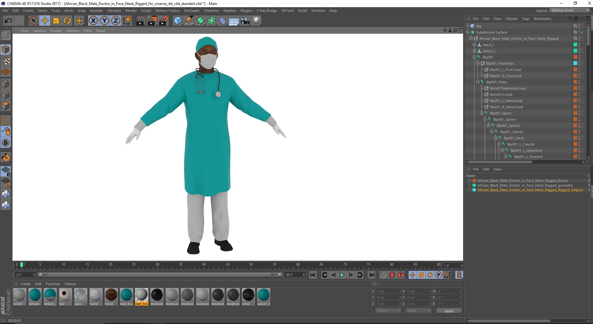Select the Live Selection tool

[x=33, y=21]
